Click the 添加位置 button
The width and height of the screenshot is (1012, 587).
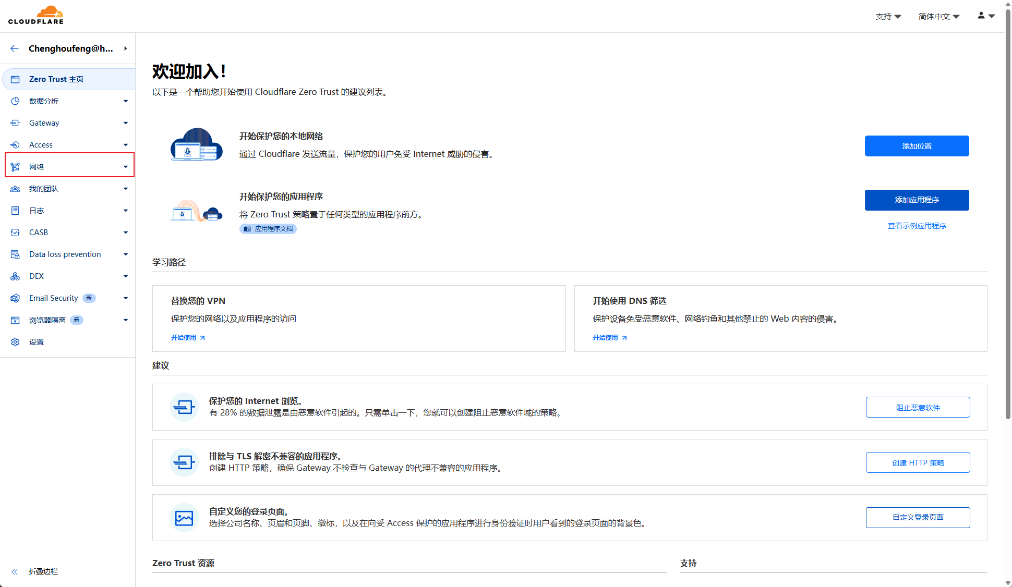917,146
